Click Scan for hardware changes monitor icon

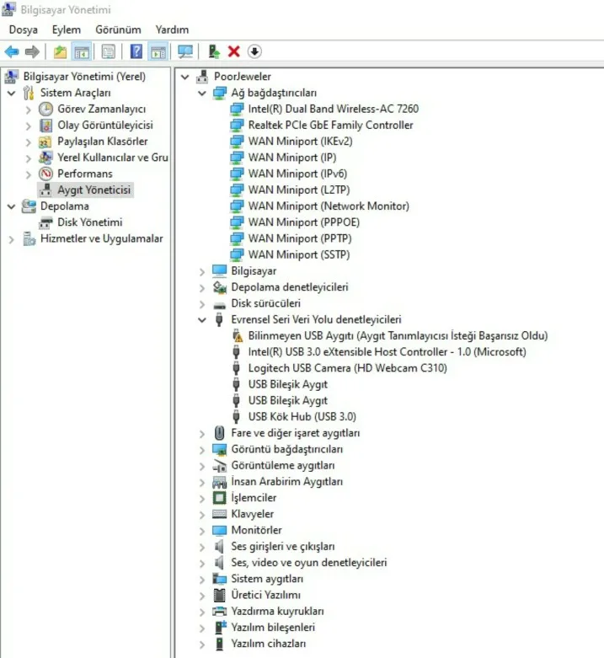pos(185,52)
